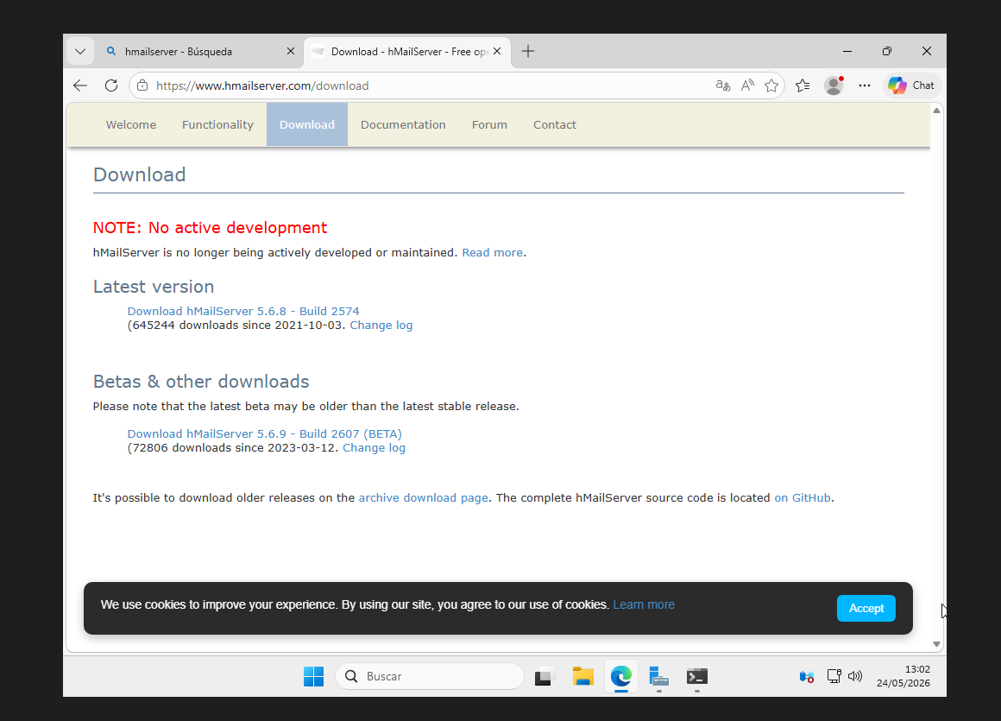The height and width of the screenshot is (721, 1001).
Task: Download hMailServer 5.6.9 Build 2607 BETA
Action: pyautogui.click(x=264, y=433)
